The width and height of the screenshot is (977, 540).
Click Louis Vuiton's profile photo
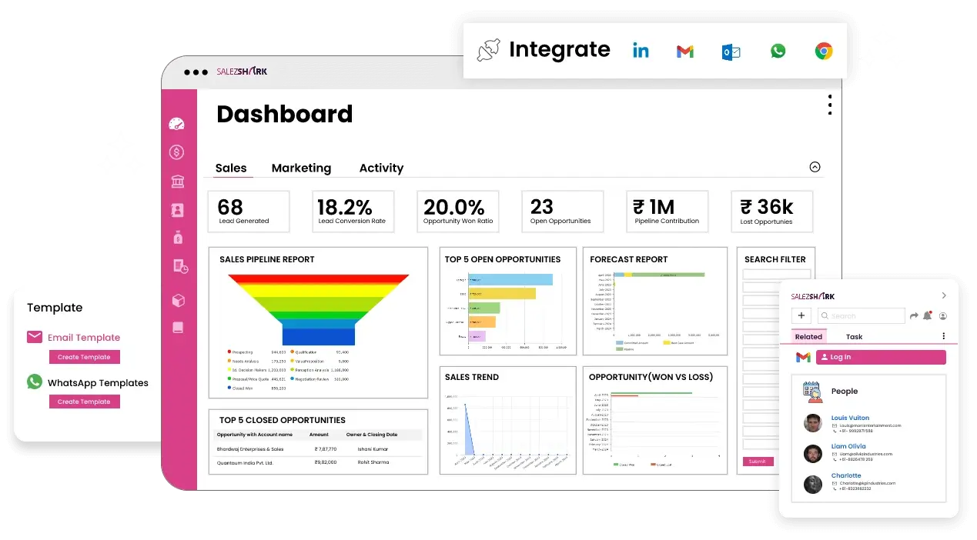(x=813, y=423)
